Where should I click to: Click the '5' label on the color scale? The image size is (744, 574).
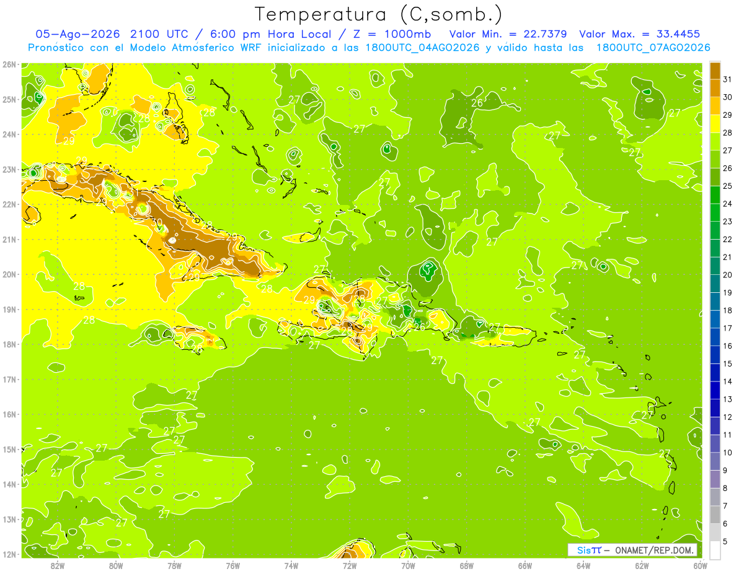pos(725,542)
